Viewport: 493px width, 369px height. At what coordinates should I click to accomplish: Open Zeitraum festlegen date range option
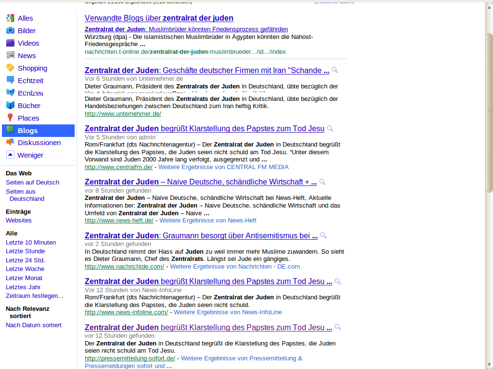(x=34, y=296)
